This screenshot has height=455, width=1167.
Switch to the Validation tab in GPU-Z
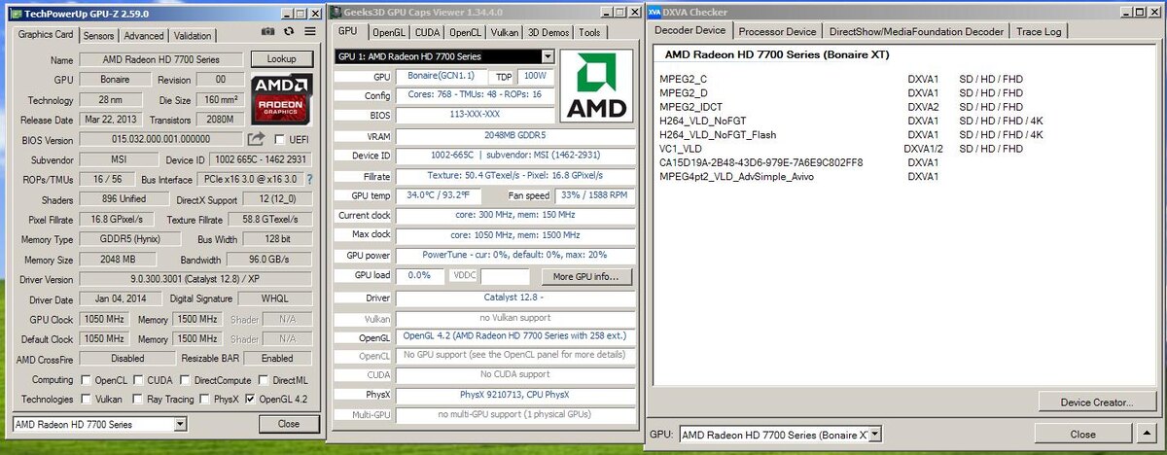193,36
